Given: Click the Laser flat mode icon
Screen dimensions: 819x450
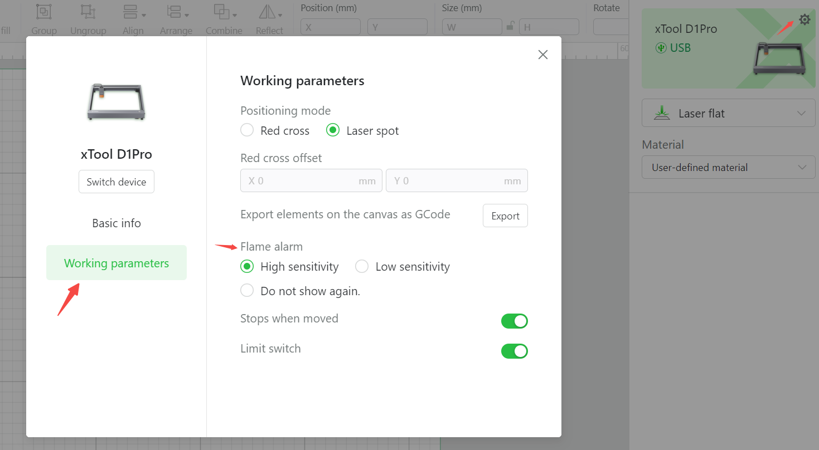Looking at the screenshot, I should [x=662, y=113].
